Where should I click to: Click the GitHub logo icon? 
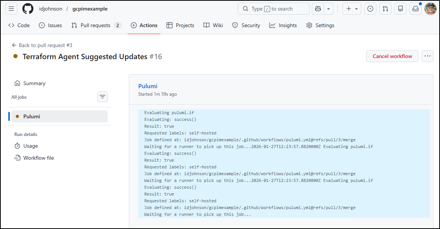pos(28,9)
